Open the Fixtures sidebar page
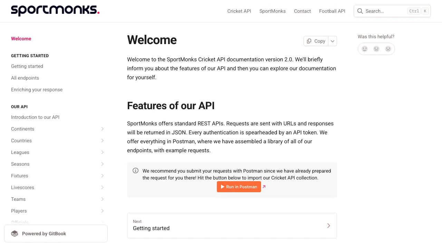This screenshot has height=248, width=442. pyautogui.click(x=20, y=176)
